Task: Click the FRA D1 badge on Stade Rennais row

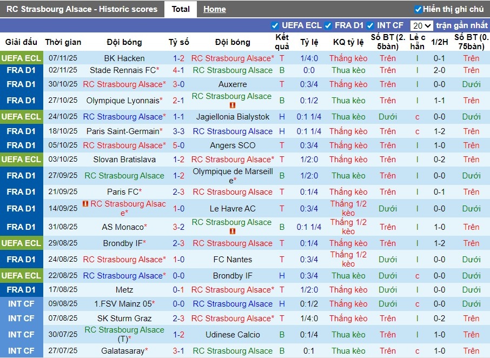Action: pyautogui.click(x=21, y=69)
